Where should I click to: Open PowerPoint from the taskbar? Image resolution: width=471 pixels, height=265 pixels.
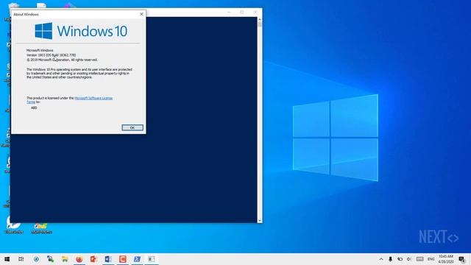tap(93, 259)
